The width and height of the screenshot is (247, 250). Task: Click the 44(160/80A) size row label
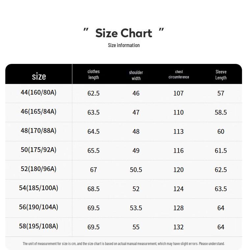point(39,93)
